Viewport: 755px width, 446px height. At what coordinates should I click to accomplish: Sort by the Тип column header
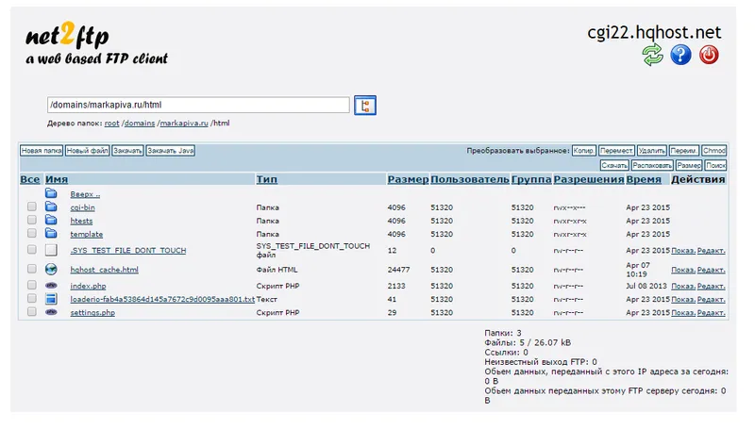click(267, 179)
